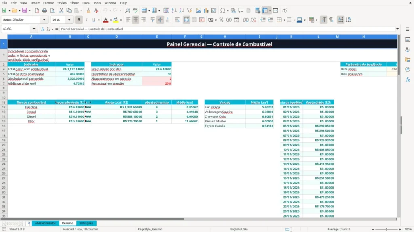414x232 pixels.
Task: Insert a special character Omega
Action: tap(223, 10)
